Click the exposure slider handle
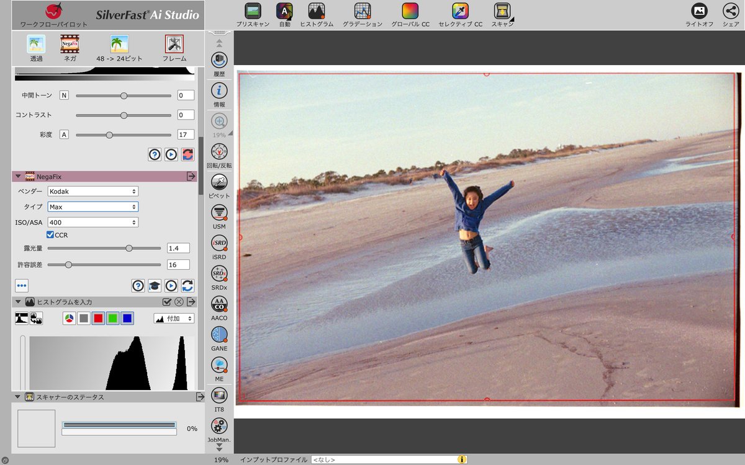Image resolution: width=745 pixels, height=465 pixels. click(x=129, y=248)
